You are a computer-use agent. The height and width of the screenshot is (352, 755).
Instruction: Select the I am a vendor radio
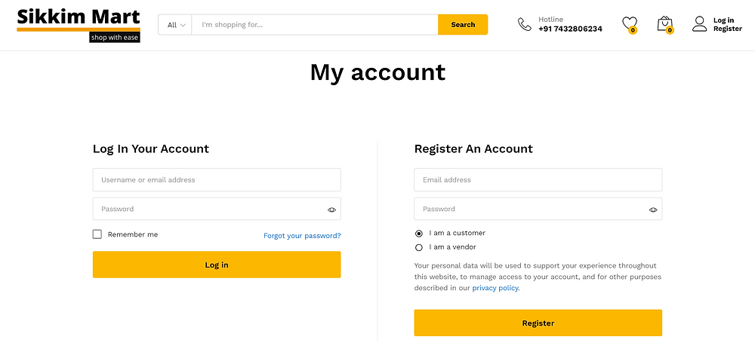coord(418,248)
